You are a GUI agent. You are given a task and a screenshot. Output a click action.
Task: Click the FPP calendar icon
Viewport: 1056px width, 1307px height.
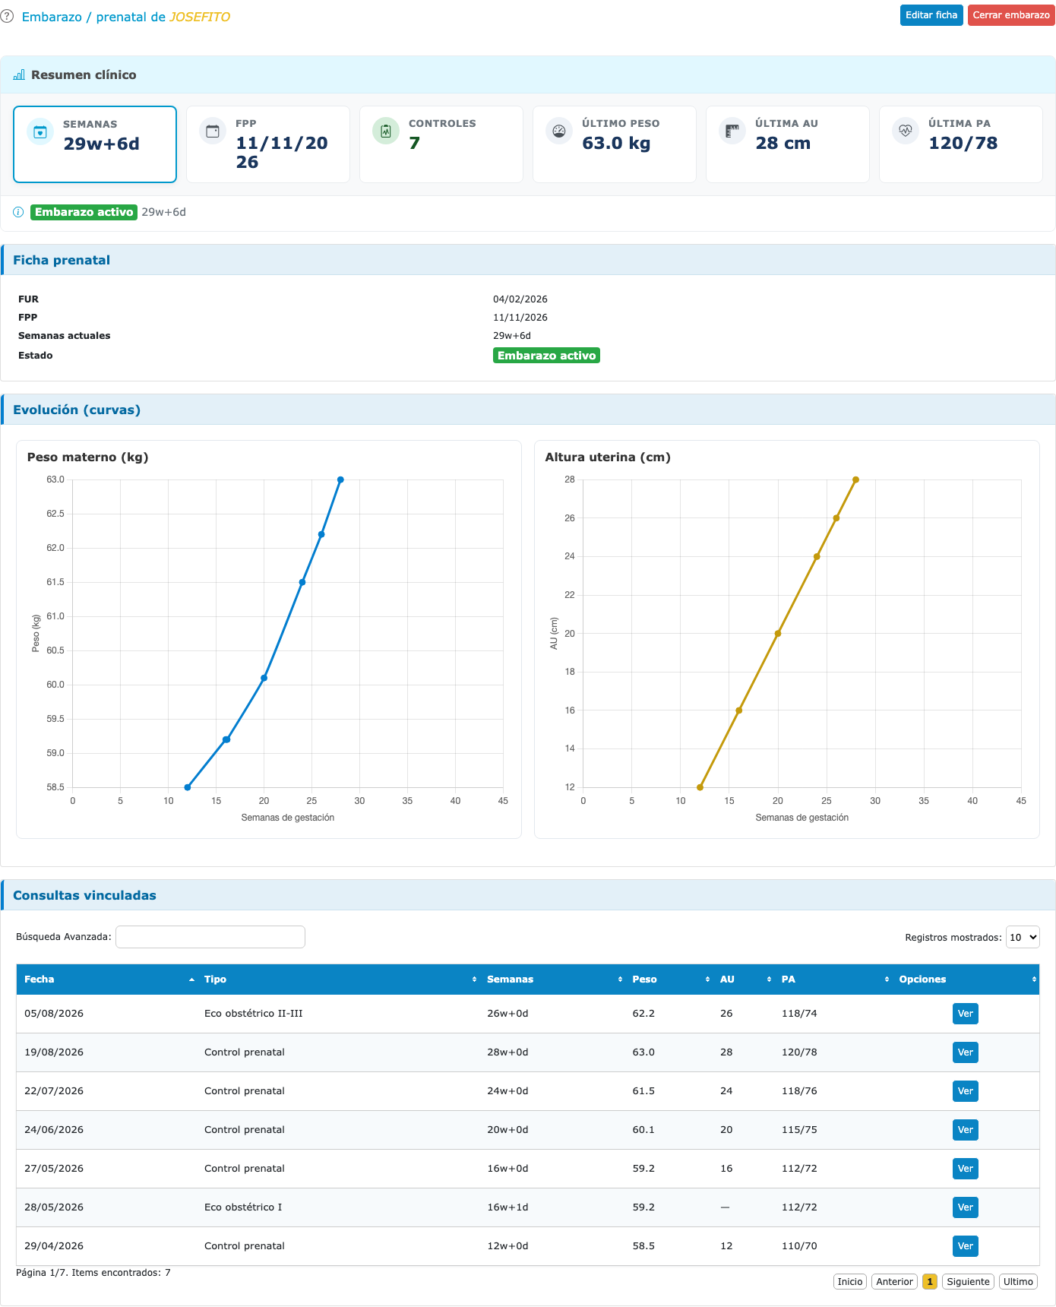213,131
